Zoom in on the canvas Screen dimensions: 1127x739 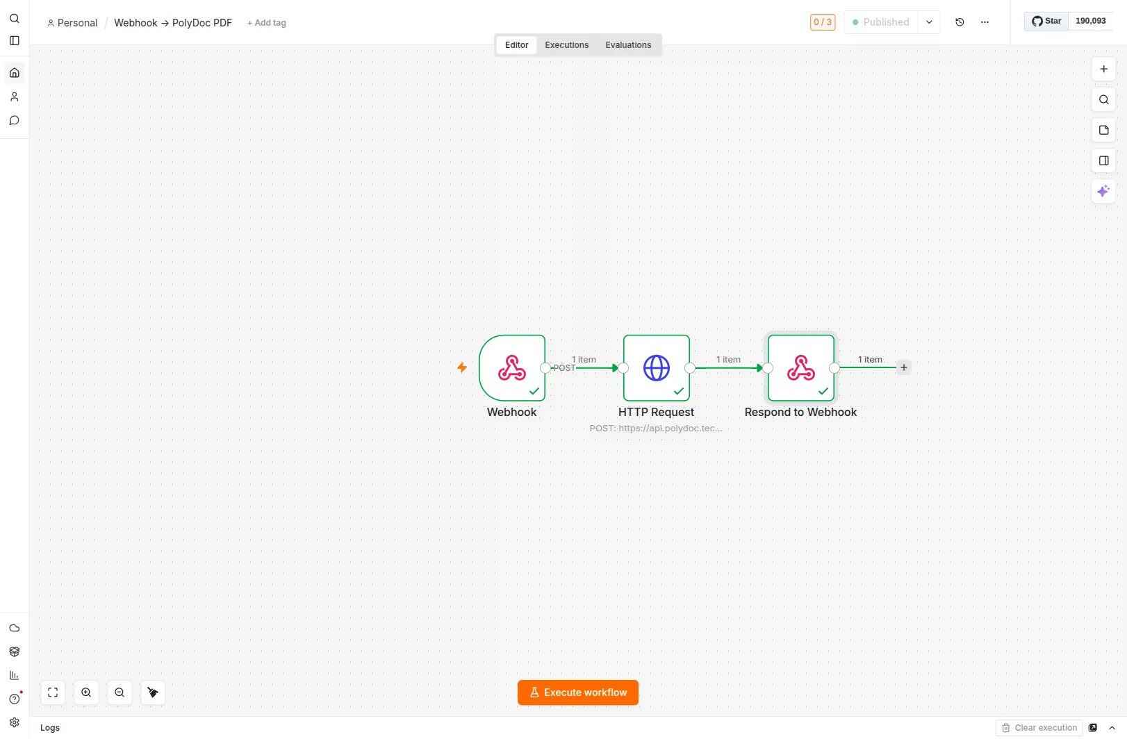86,692
